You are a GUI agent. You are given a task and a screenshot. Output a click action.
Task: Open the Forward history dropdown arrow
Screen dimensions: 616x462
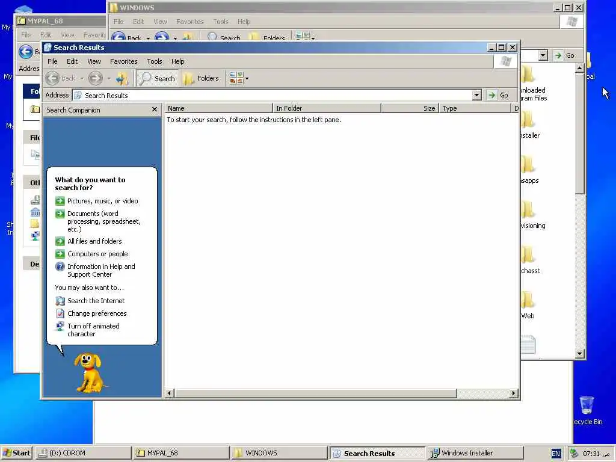pyautogui.click(x=109, y=79)
